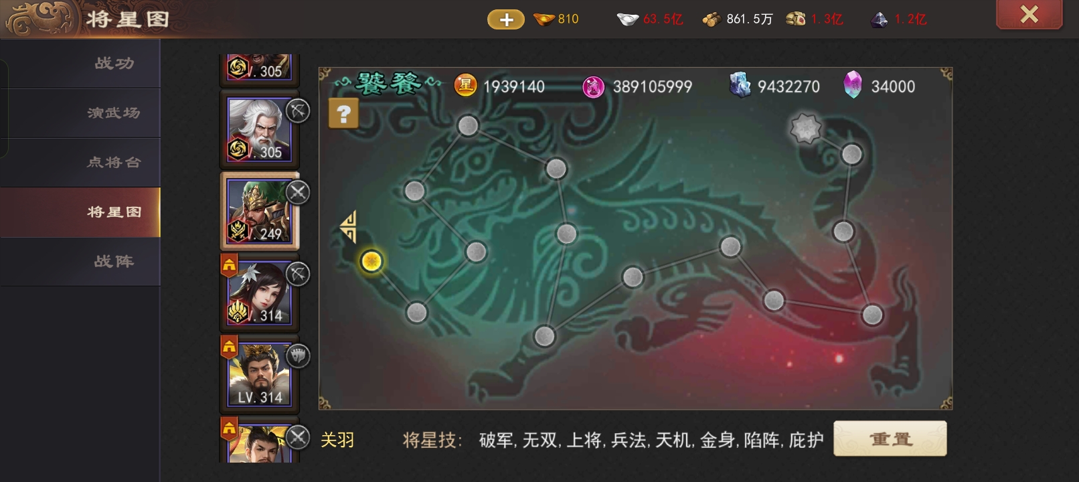
Task: Open the question mark help icon
Action: tap(343, 114)
